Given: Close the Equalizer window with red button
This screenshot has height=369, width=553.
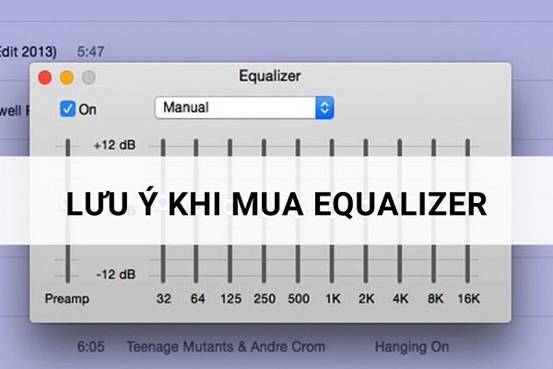Looking at the screenshot, I should pyautogui.click(x=45, y=77).
